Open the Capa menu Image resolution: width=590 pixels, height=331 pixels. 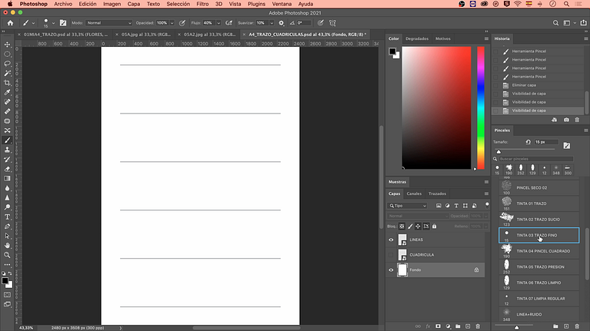(134, 4)
